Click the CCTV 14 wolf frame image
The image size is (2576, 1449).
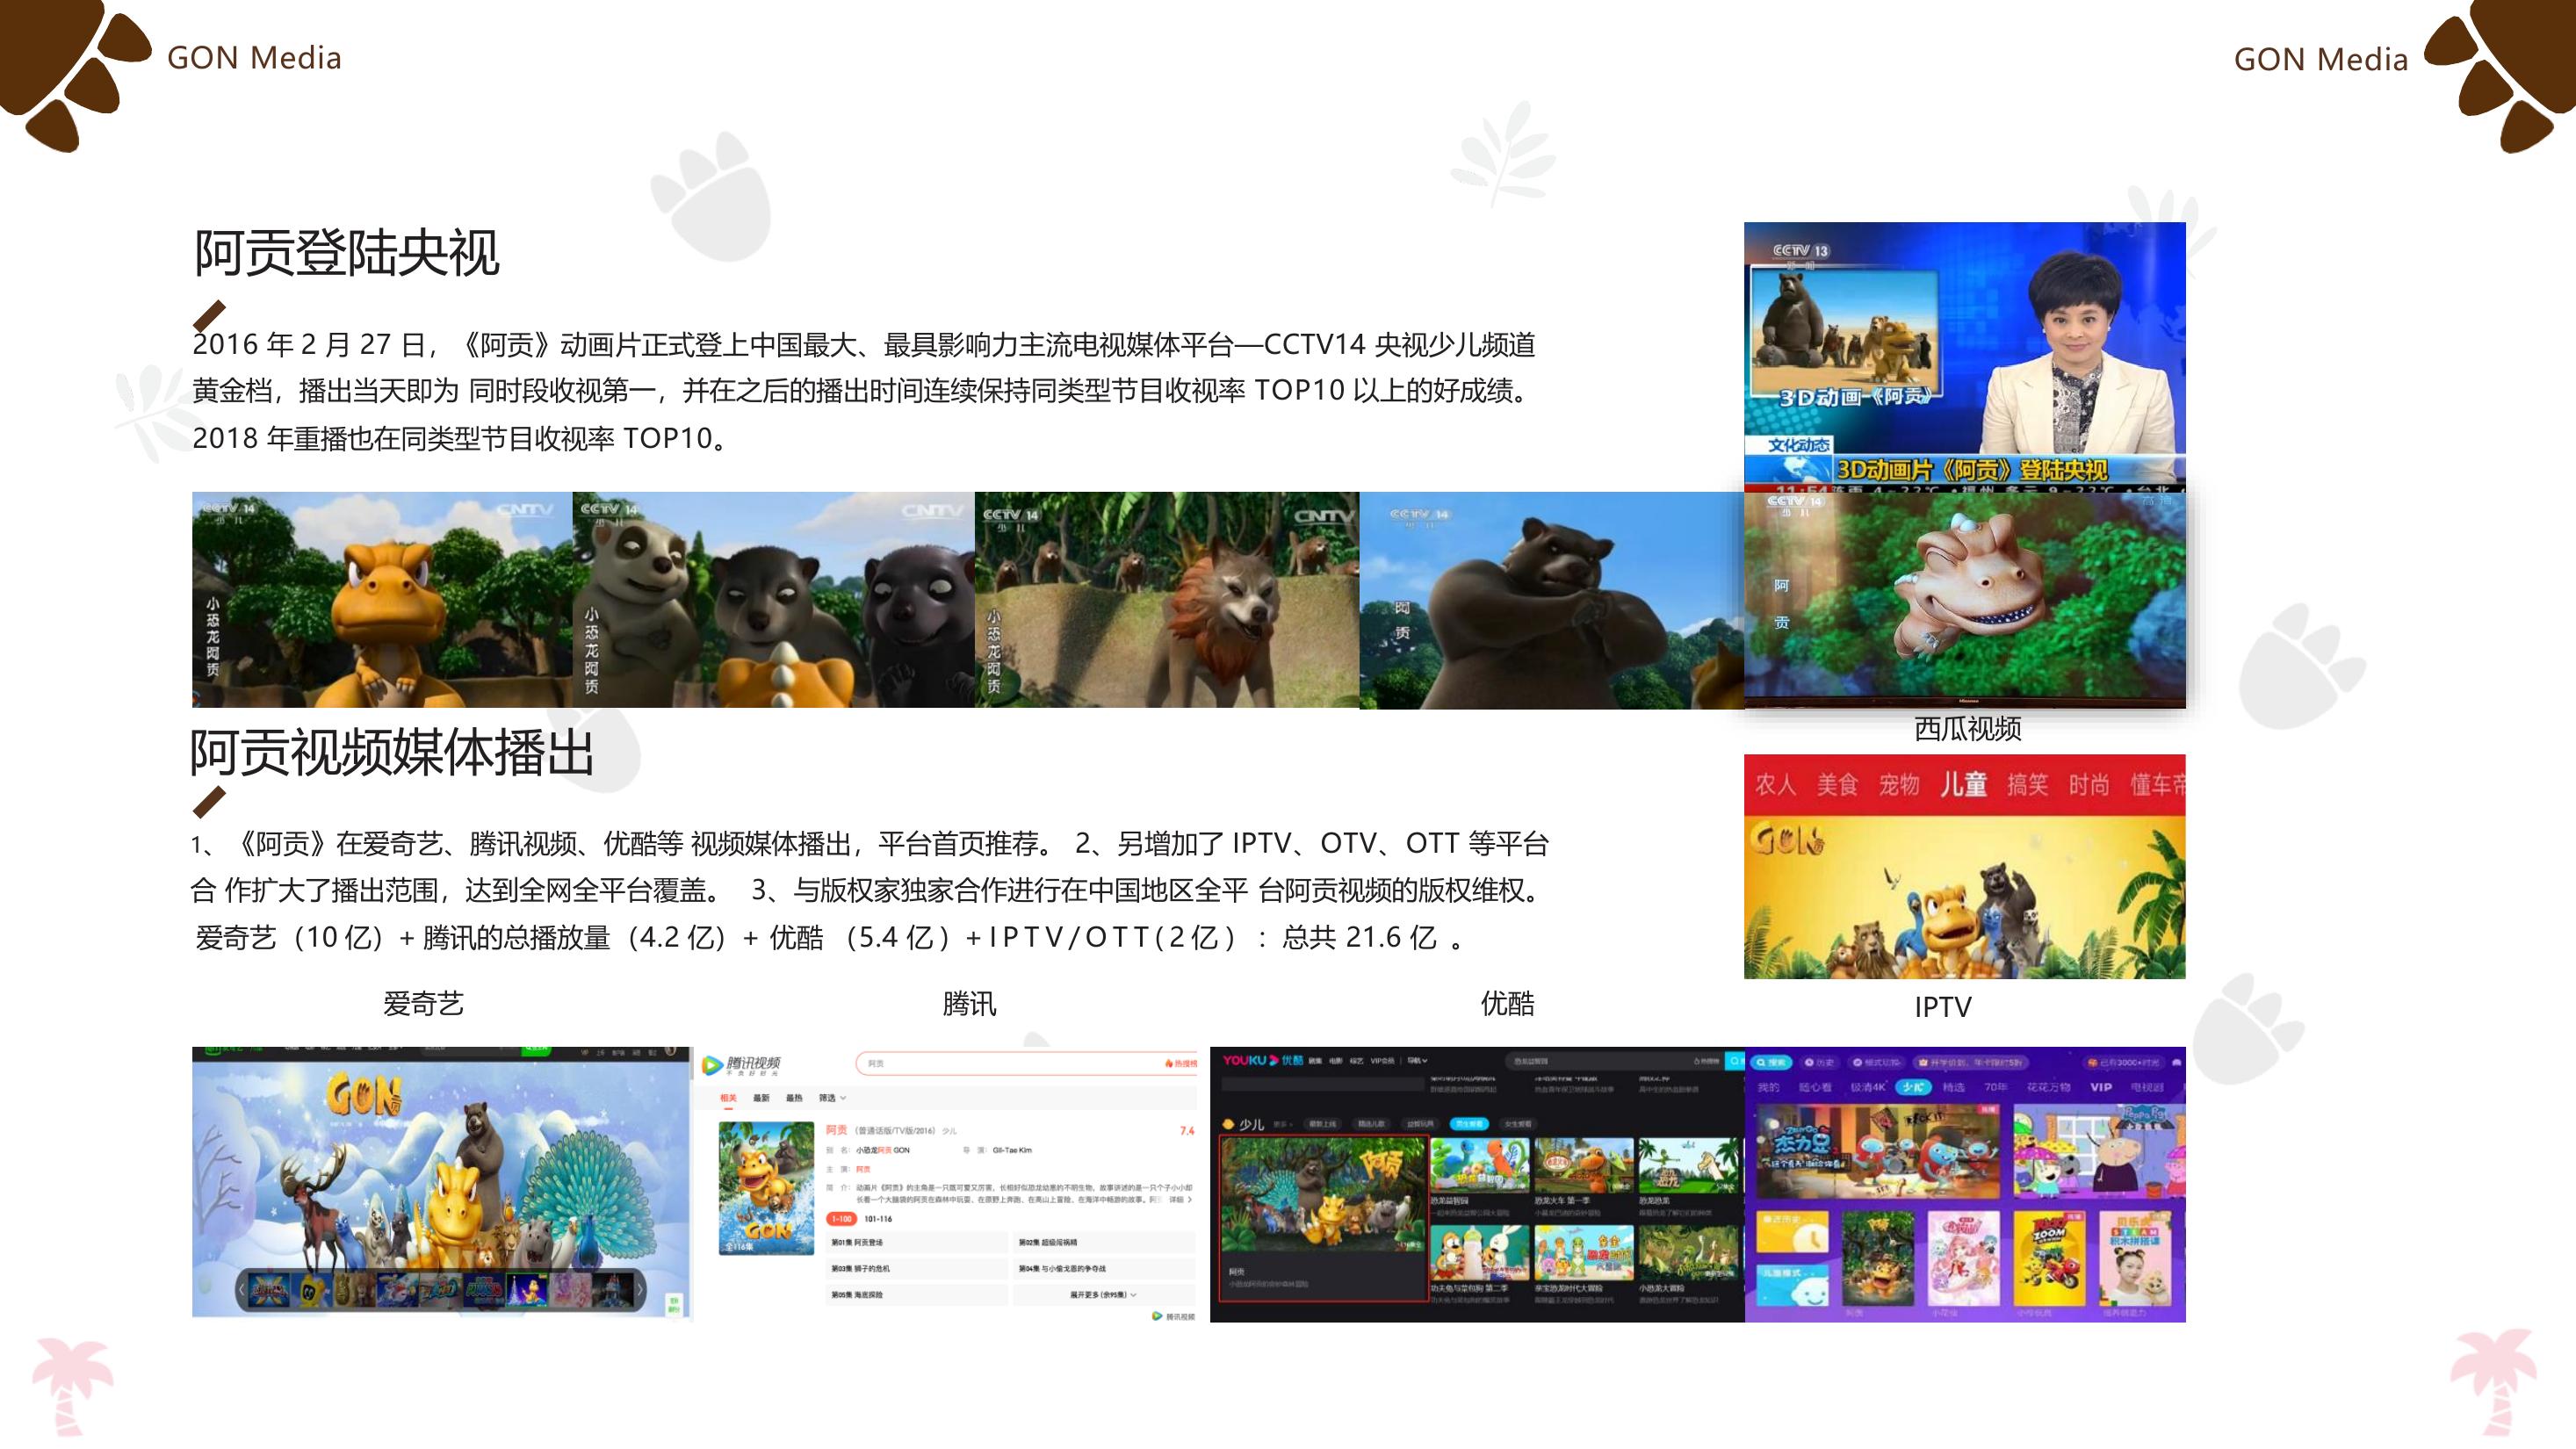pyautogui.click(x=1167, y=600)
